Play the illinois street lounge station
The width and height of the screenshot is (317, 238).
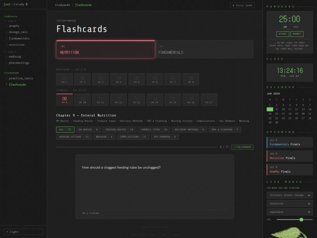point(289,195)
